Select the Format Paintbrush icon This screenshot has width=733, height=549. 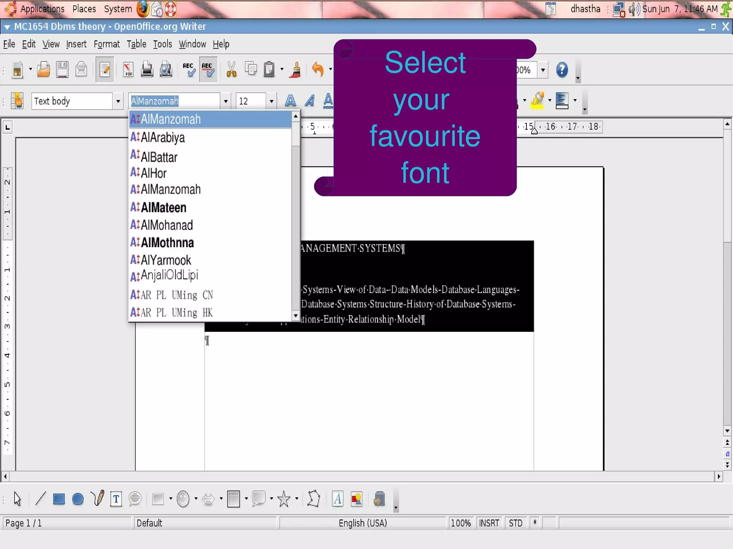click(x=296, y=69)
